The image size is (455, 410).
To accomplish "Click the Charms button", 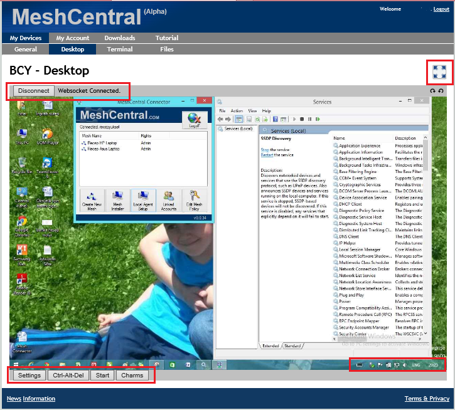I will pos(132,375).
